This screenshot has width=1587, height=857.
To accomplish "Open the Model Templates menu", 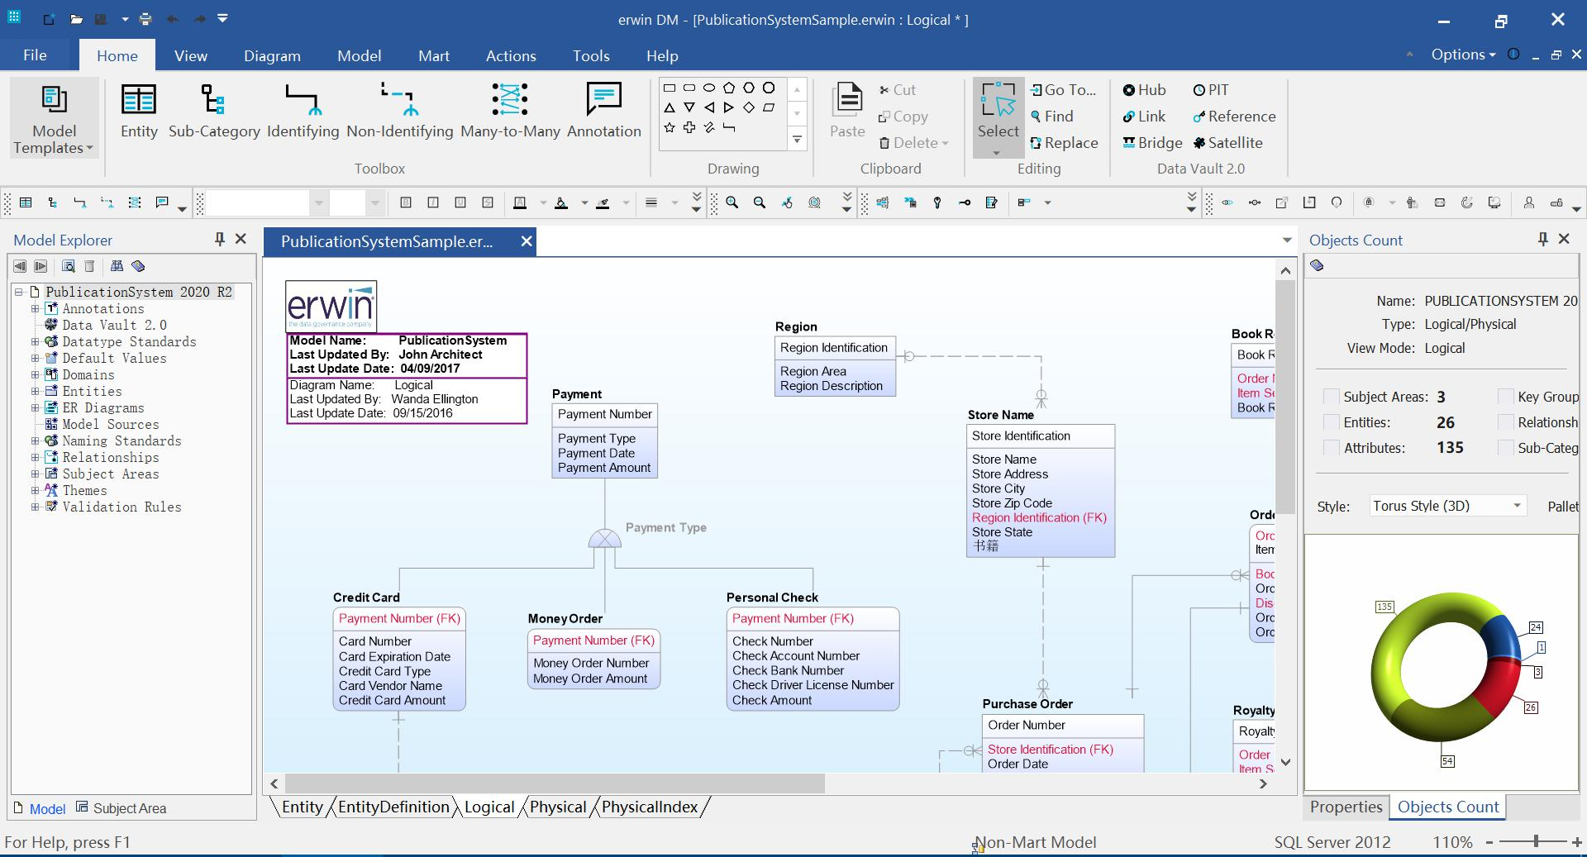I will pyautogui.click(x=55, y=119).
